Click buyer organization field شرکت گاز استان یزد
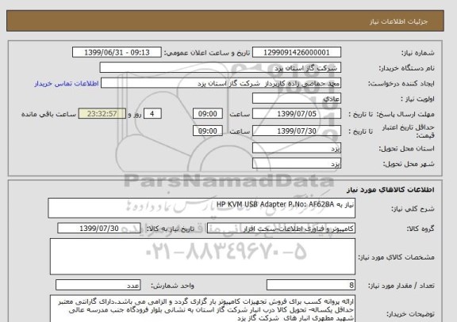 (221, 68)
